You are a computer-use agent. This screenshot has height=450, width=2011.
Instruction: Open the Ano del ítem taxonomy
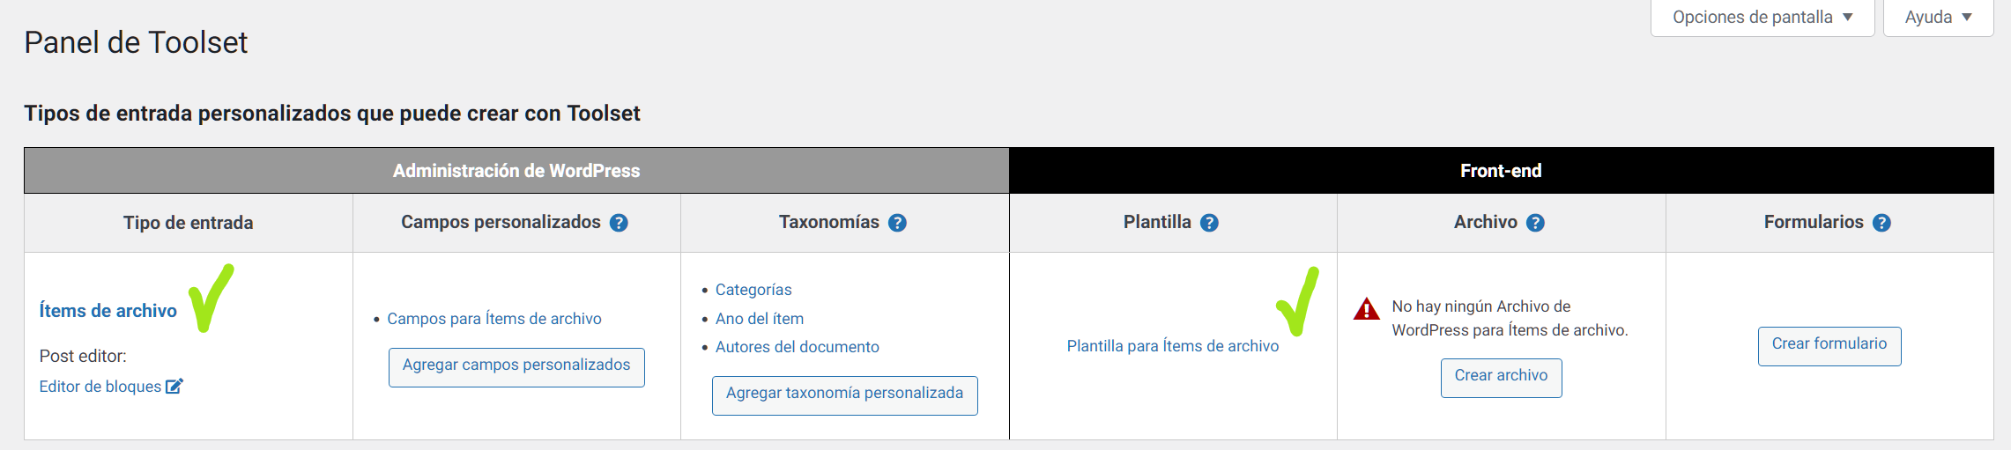click(x=760, y=319)
